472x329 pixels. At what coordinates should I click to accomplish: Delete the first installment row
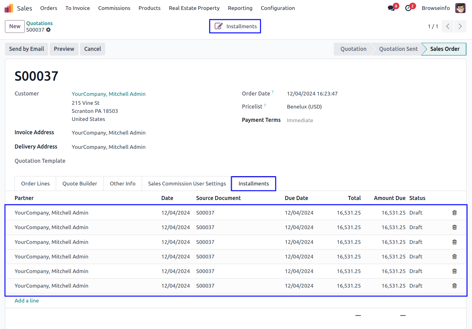[454, 213]
